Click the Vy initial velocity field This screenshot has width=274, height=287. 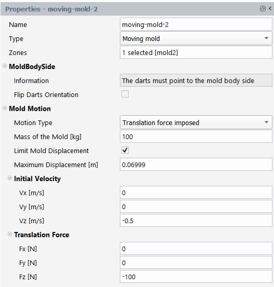point(196,207)
